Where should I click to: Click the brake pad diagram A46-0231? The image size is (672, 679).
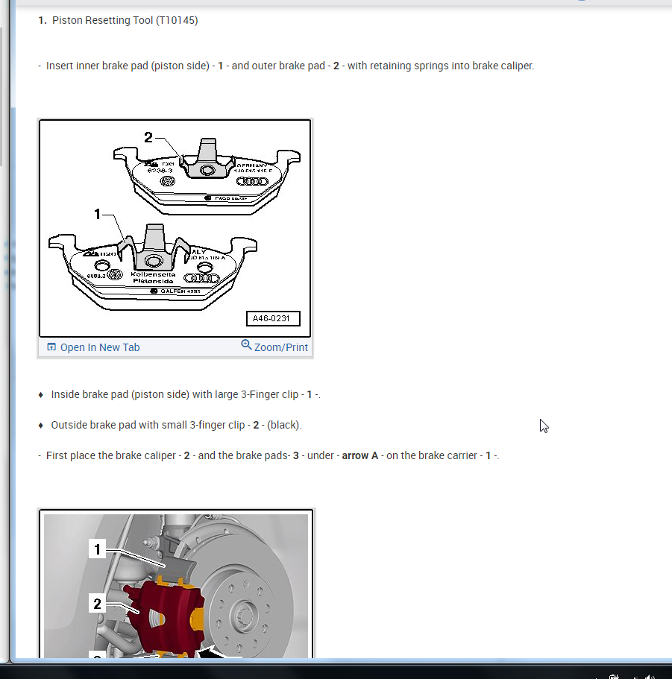pos(175,228)
